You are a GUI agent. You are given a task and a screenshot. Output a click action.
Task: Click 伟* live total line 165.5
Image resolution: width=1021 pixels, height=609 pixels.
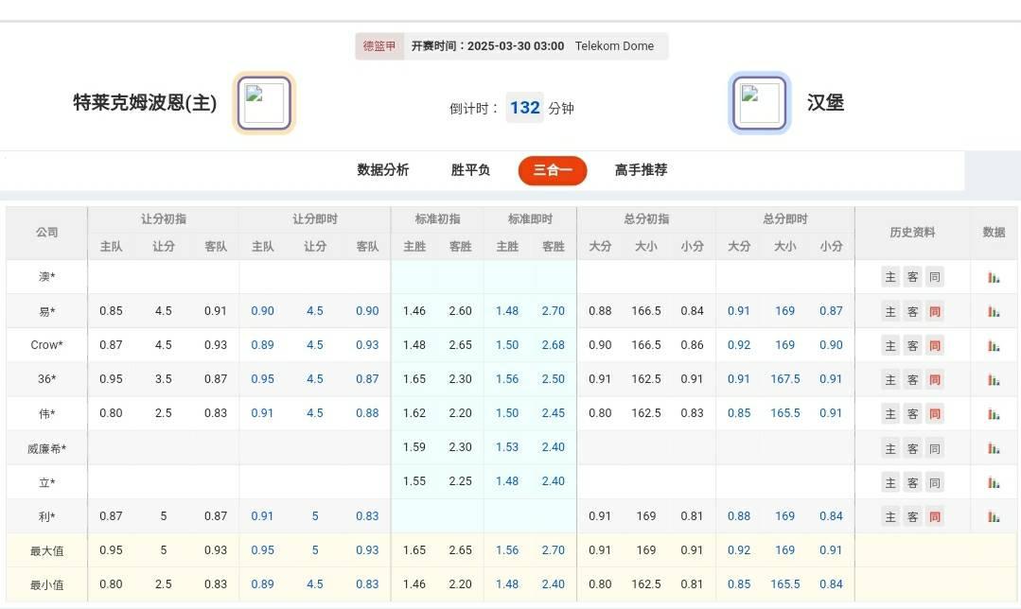point(784,413)
